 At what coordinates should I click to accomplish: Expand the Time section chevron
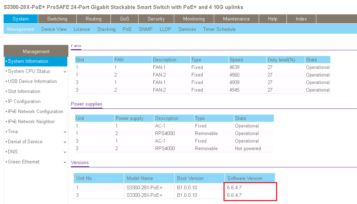point(65,132)
